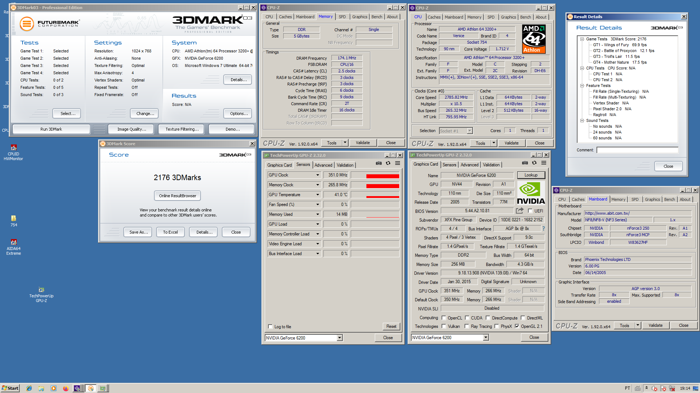
Task: Open Caches tab in CPU tab window
Action: click(434, 17)
